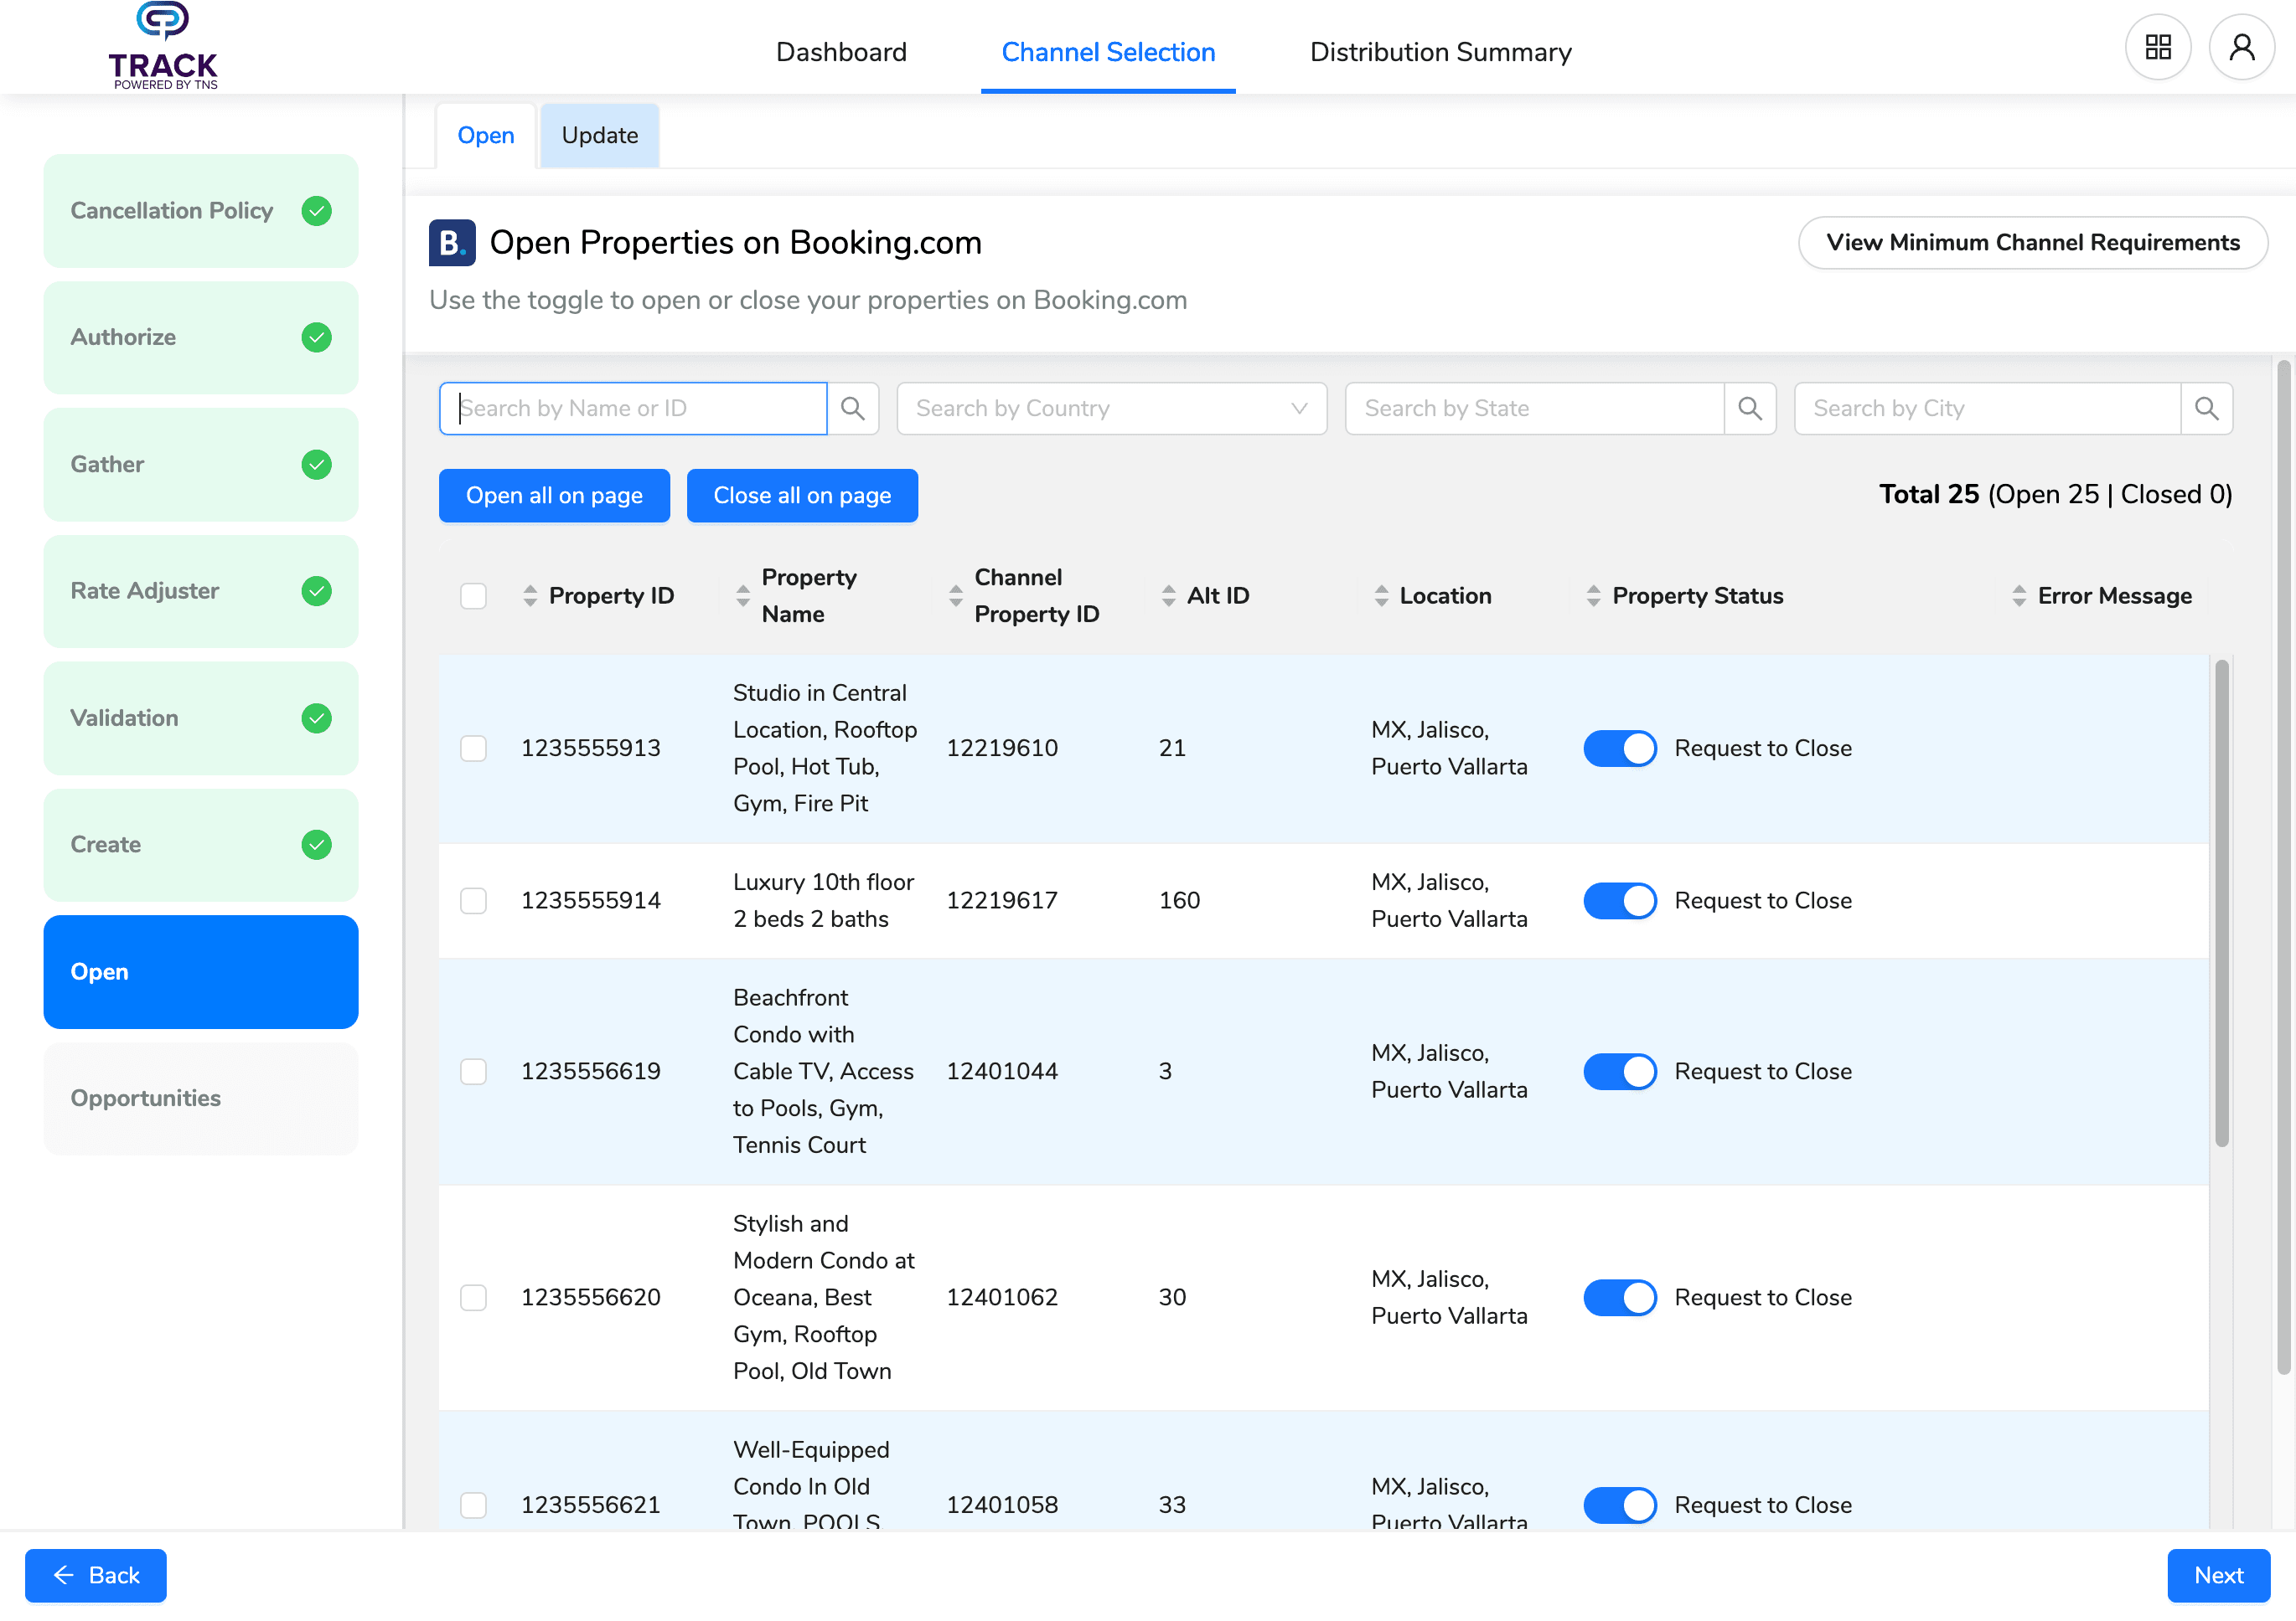The height and width of the screenshot is (1621, 2296).
Task: Click Gather green checkmark
Action: 317,465
